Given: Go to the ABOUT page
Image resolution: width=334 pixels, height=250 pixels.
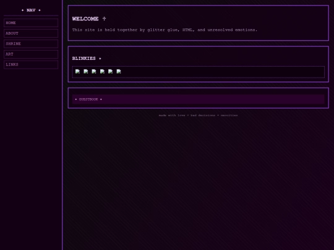Looking at the screenshot, I should pos(31,33).
